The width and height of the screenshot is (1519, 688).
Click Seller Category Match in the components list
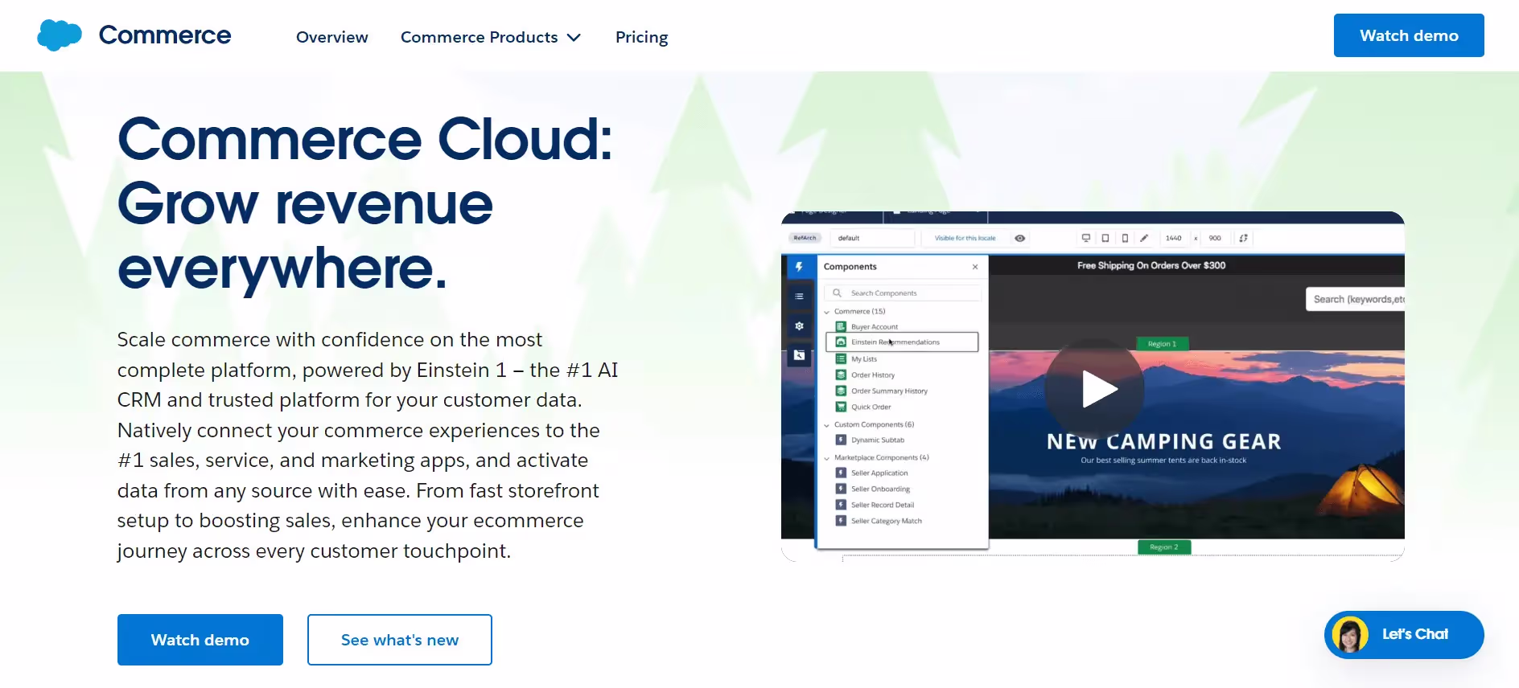[887, 522]
